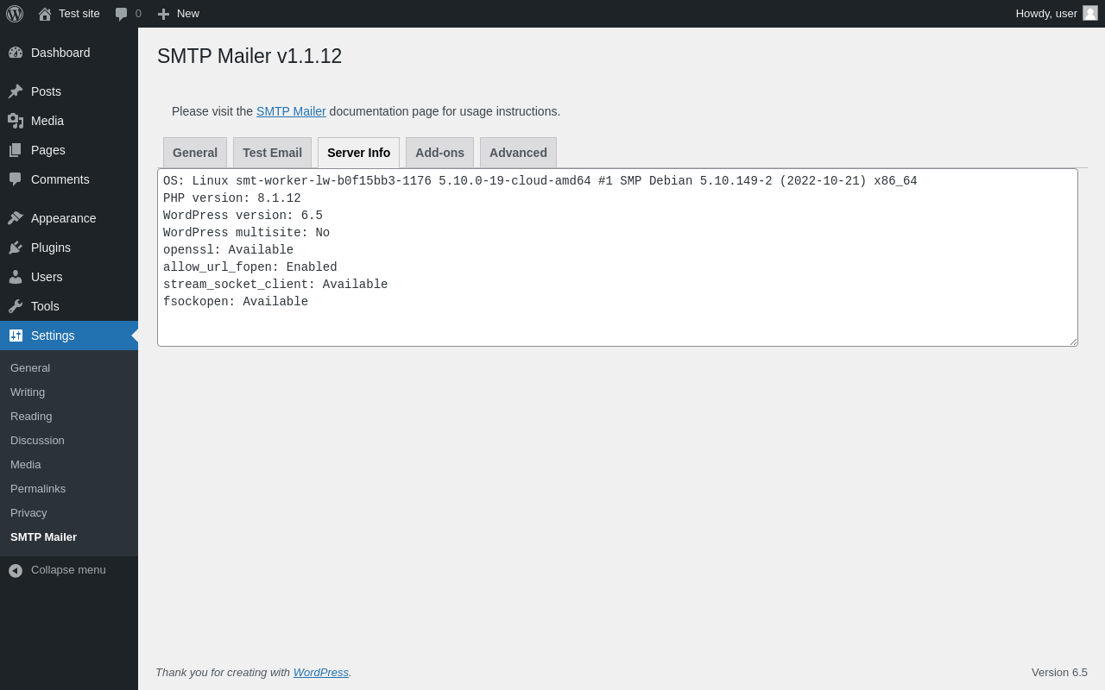This screenshot has width=1105, height=690.
Task: Follow the SMTP Mailer documentation link
Action: 291,111
